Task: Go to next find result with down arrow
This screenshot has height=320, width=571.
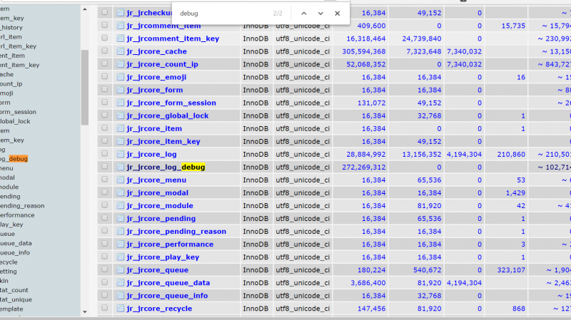Action: click(x=320, y=14)
